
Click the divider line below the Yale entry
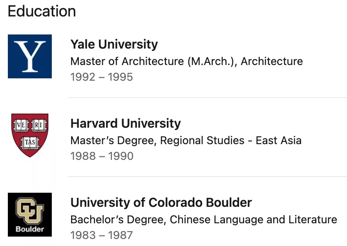tap(207, 98)
